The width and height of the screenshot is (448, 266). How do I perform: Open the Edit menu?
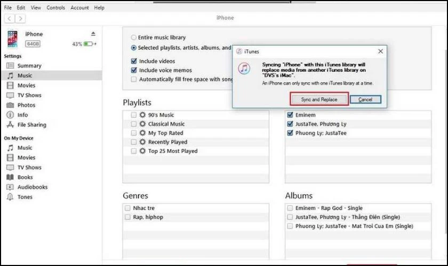click(x=21, y=7)
